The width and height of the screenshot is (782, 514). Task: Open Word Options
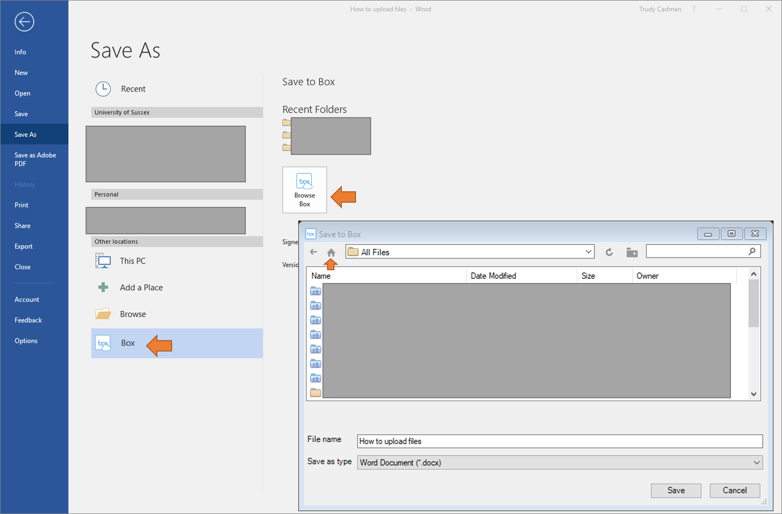coord(26,341)
